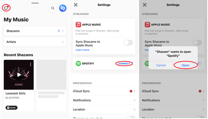Tap Apple Music icon in right Settings
The image size is (208, 119).
tap(147, 24)
